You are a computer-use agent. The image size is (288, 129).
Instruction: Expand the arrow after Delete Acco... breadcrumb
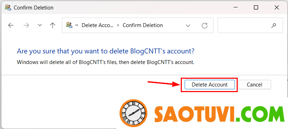(118, 25)
